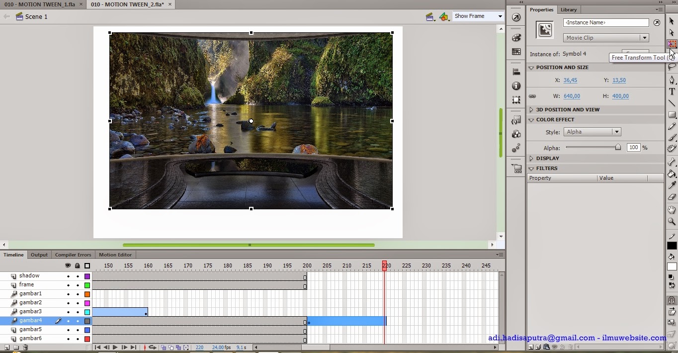Expand the Display section

point(531,159)
